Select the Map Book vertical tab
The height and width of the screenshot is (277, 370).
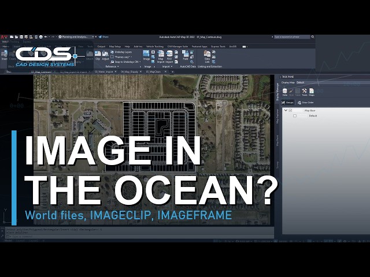tap(277, 141)
